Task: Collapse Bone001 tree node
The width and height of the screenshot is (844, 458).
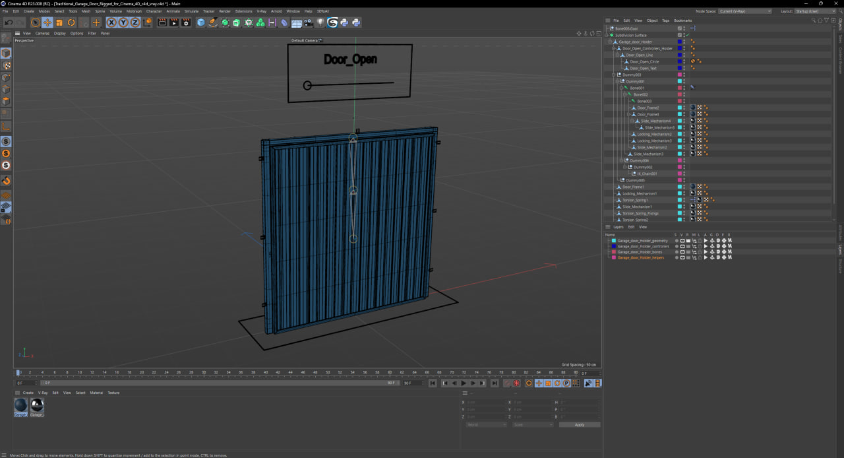Action: [621, 88]
